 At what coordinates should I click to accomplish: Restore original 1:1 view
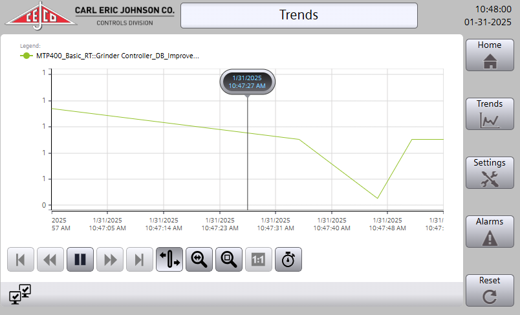tap(259, 259)
